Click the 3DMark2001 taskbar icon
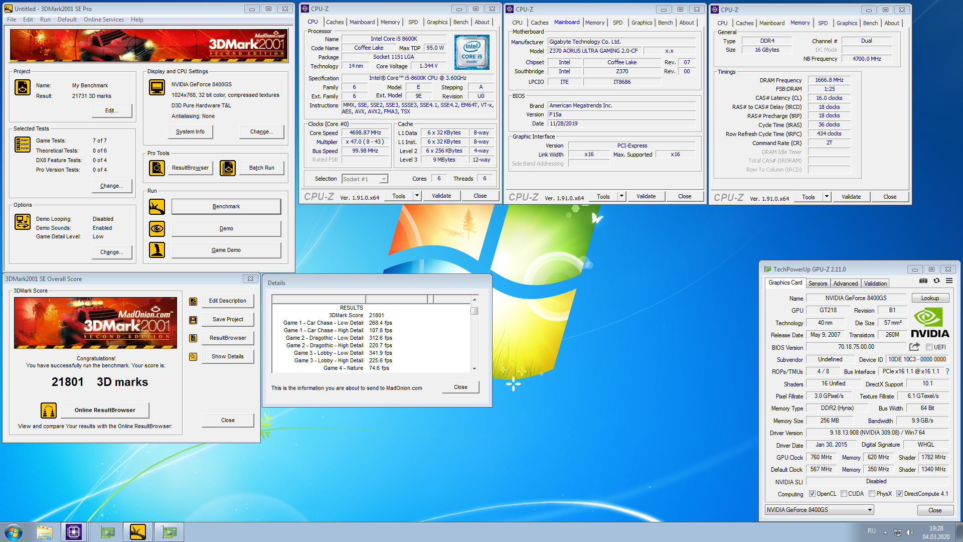Viewport: 963px width, 542px height. [137, 532]
